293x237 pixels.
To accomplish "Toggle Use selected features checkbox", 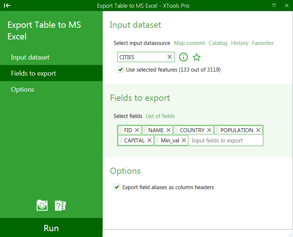I will pos(120,69).
